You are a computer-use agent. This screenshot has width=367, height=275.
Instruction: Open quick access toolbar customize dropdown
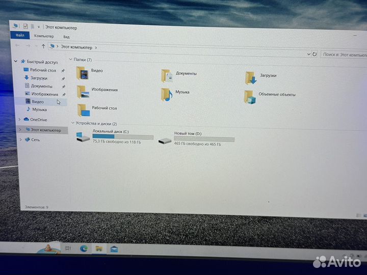[x=39, y=27]
